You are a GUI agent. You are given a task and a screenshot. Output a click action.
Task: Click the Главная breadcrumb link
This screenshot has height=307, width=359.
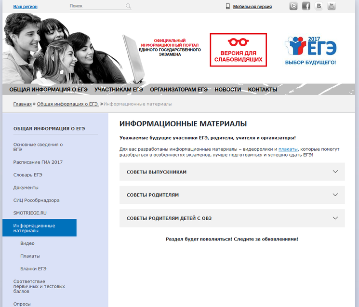[22, 104]
